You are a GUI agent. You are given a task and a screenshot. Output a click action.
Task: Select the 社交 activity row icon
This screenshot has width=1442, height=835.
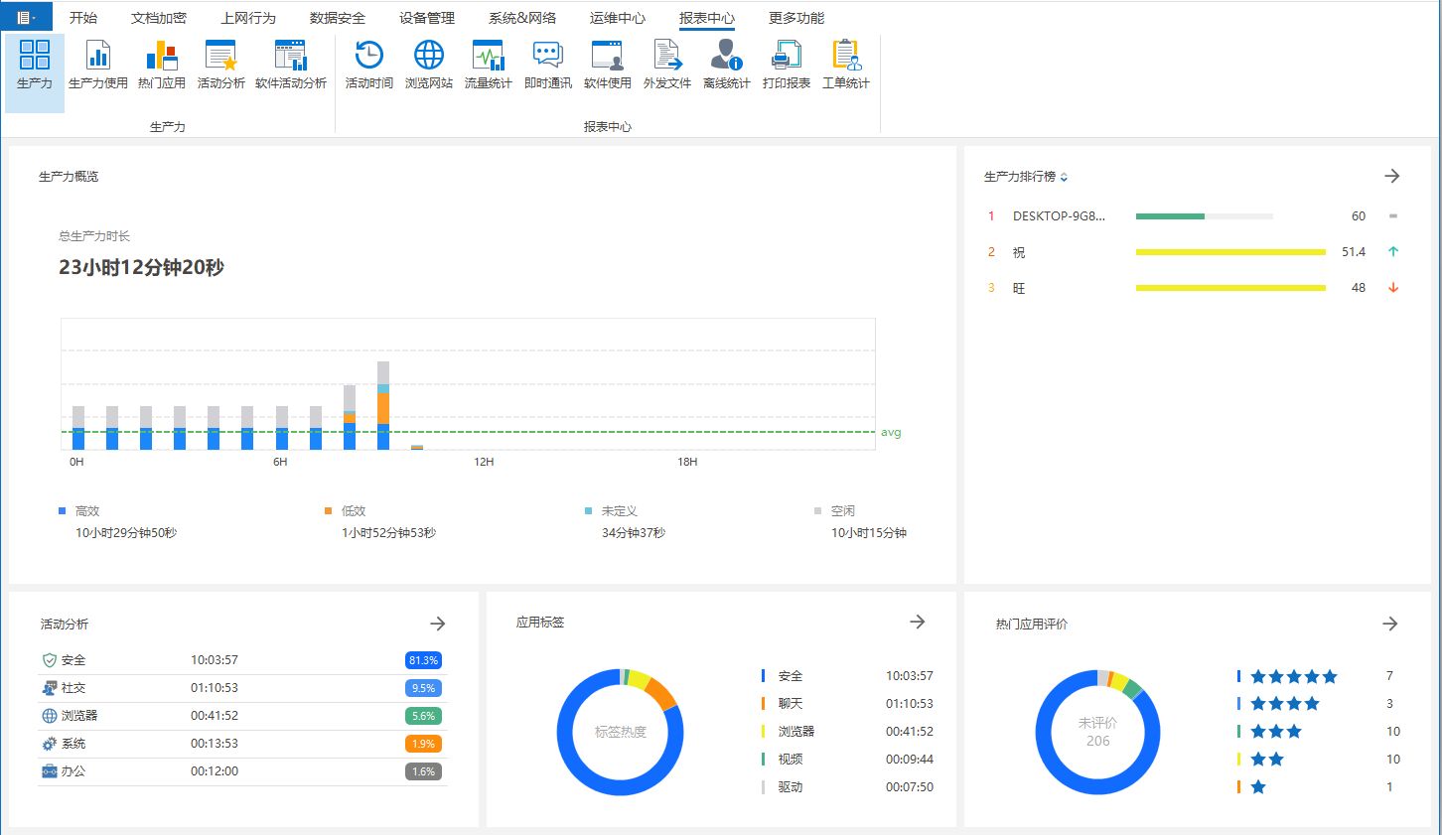click(50, 688)
